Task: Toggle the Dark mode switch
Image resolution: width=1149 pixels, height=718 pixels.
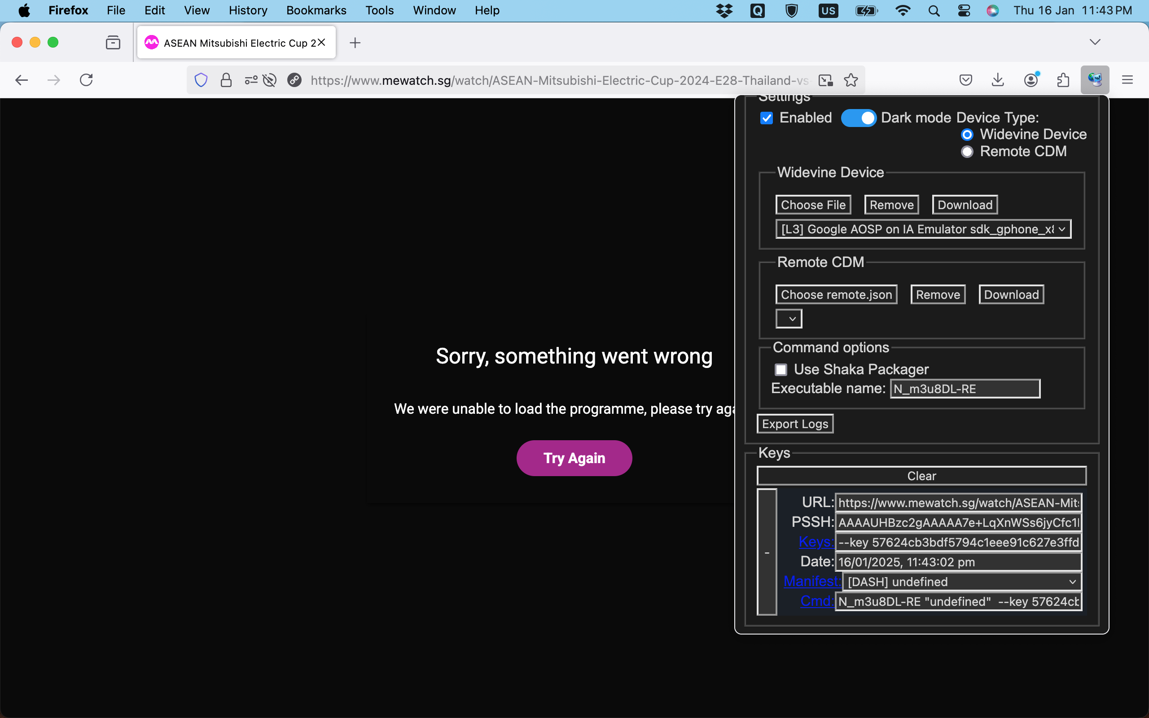Action: [859, 118]
